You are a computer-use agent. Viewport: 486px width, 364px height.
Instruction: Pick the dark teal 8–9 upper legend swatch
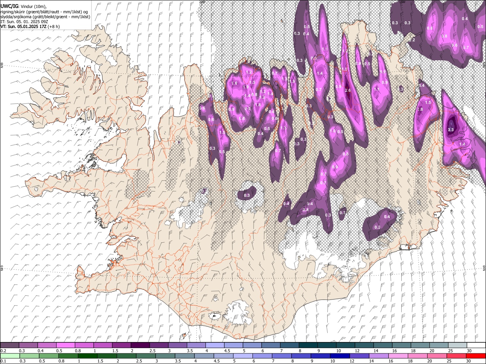tap(308, 345)
